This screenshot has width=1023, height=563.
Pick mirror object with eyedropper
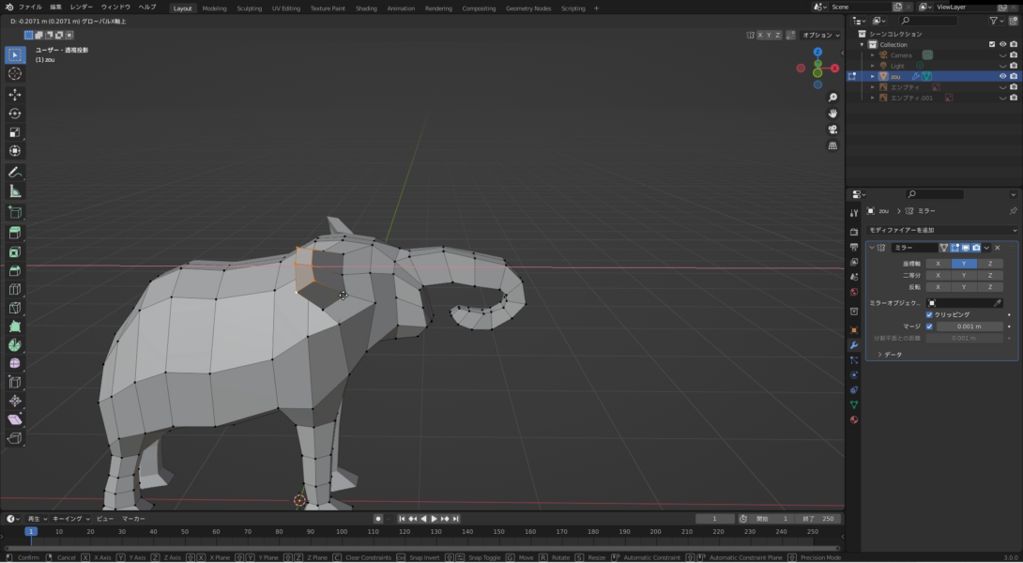[997, 303]
